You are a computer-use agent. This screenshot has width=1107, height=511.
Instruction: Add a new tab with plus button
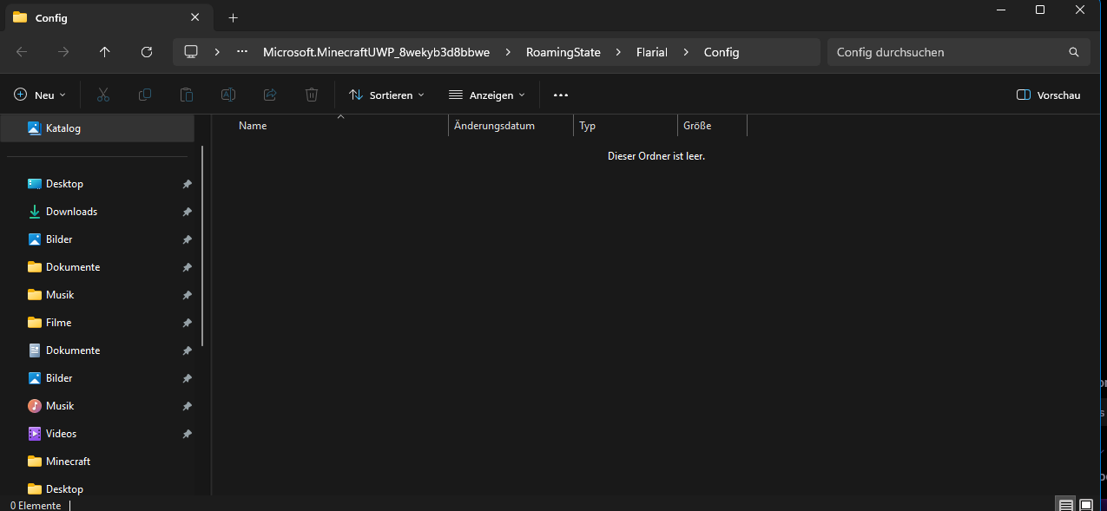(x=233, y=17)
